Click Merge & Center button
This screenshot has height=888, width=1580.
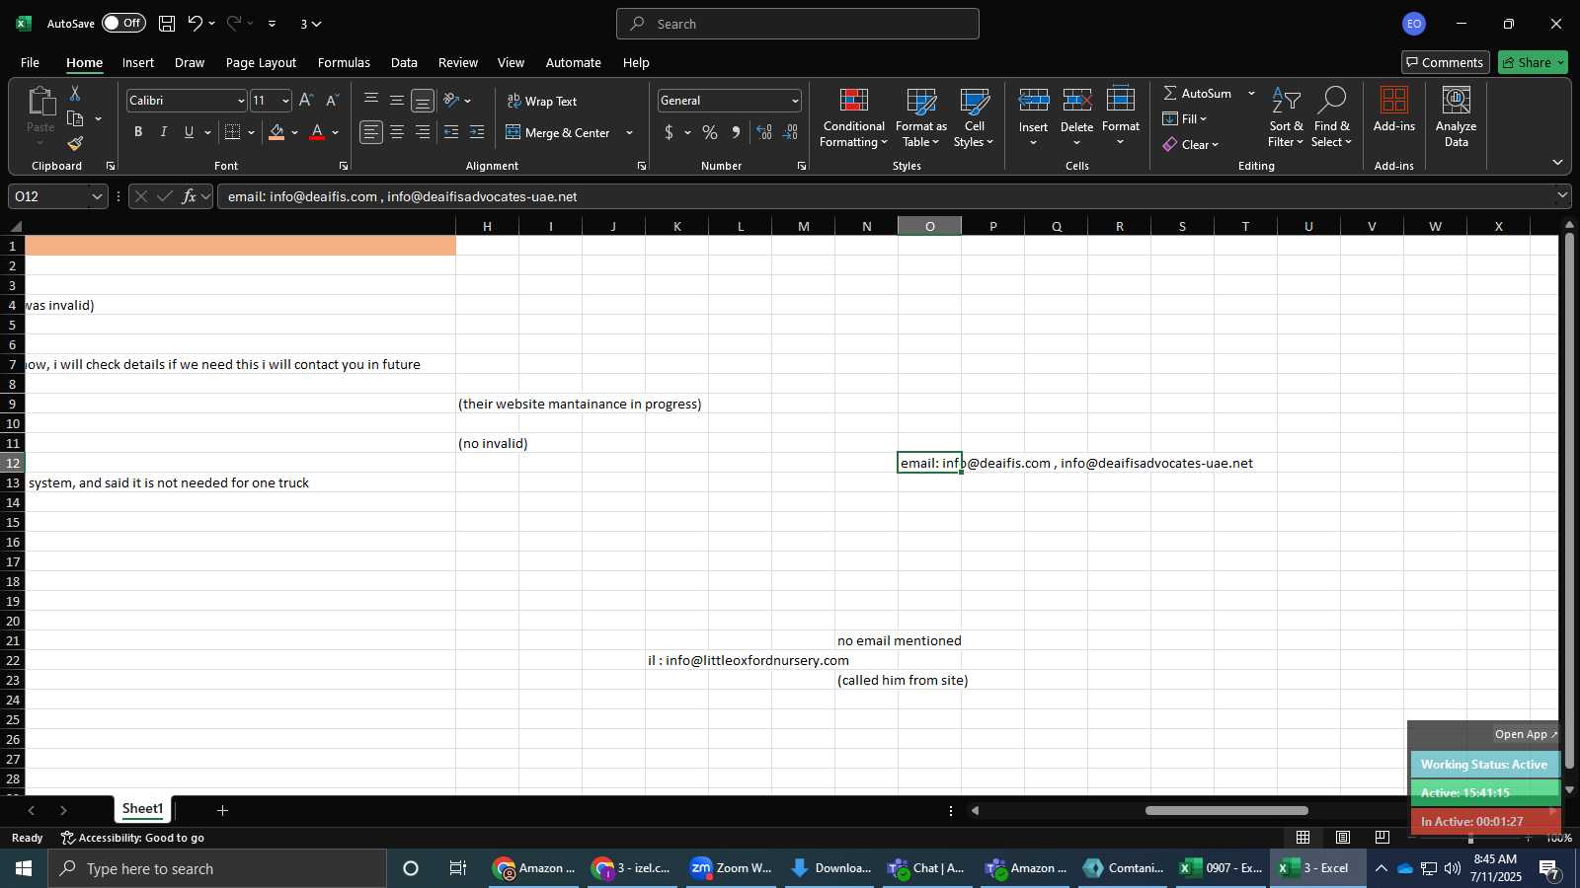pos(558,132)
